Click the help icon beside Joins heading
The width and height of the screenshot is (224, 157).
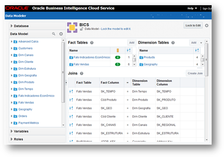(x=82, y=73)
